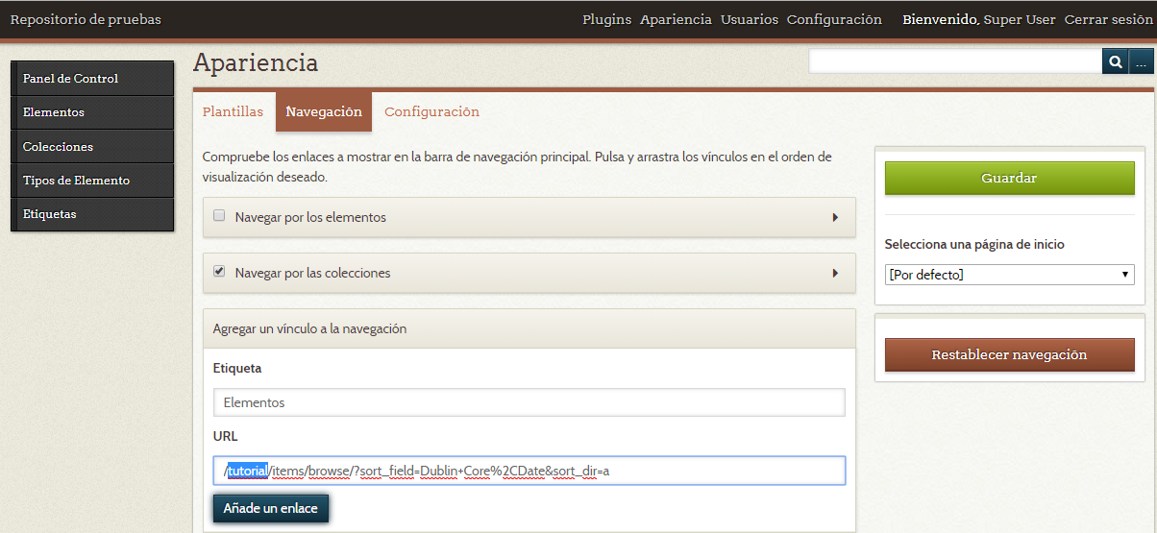Open Plugins in the top menu
The image size is (1157, 533).
point(606,19)
